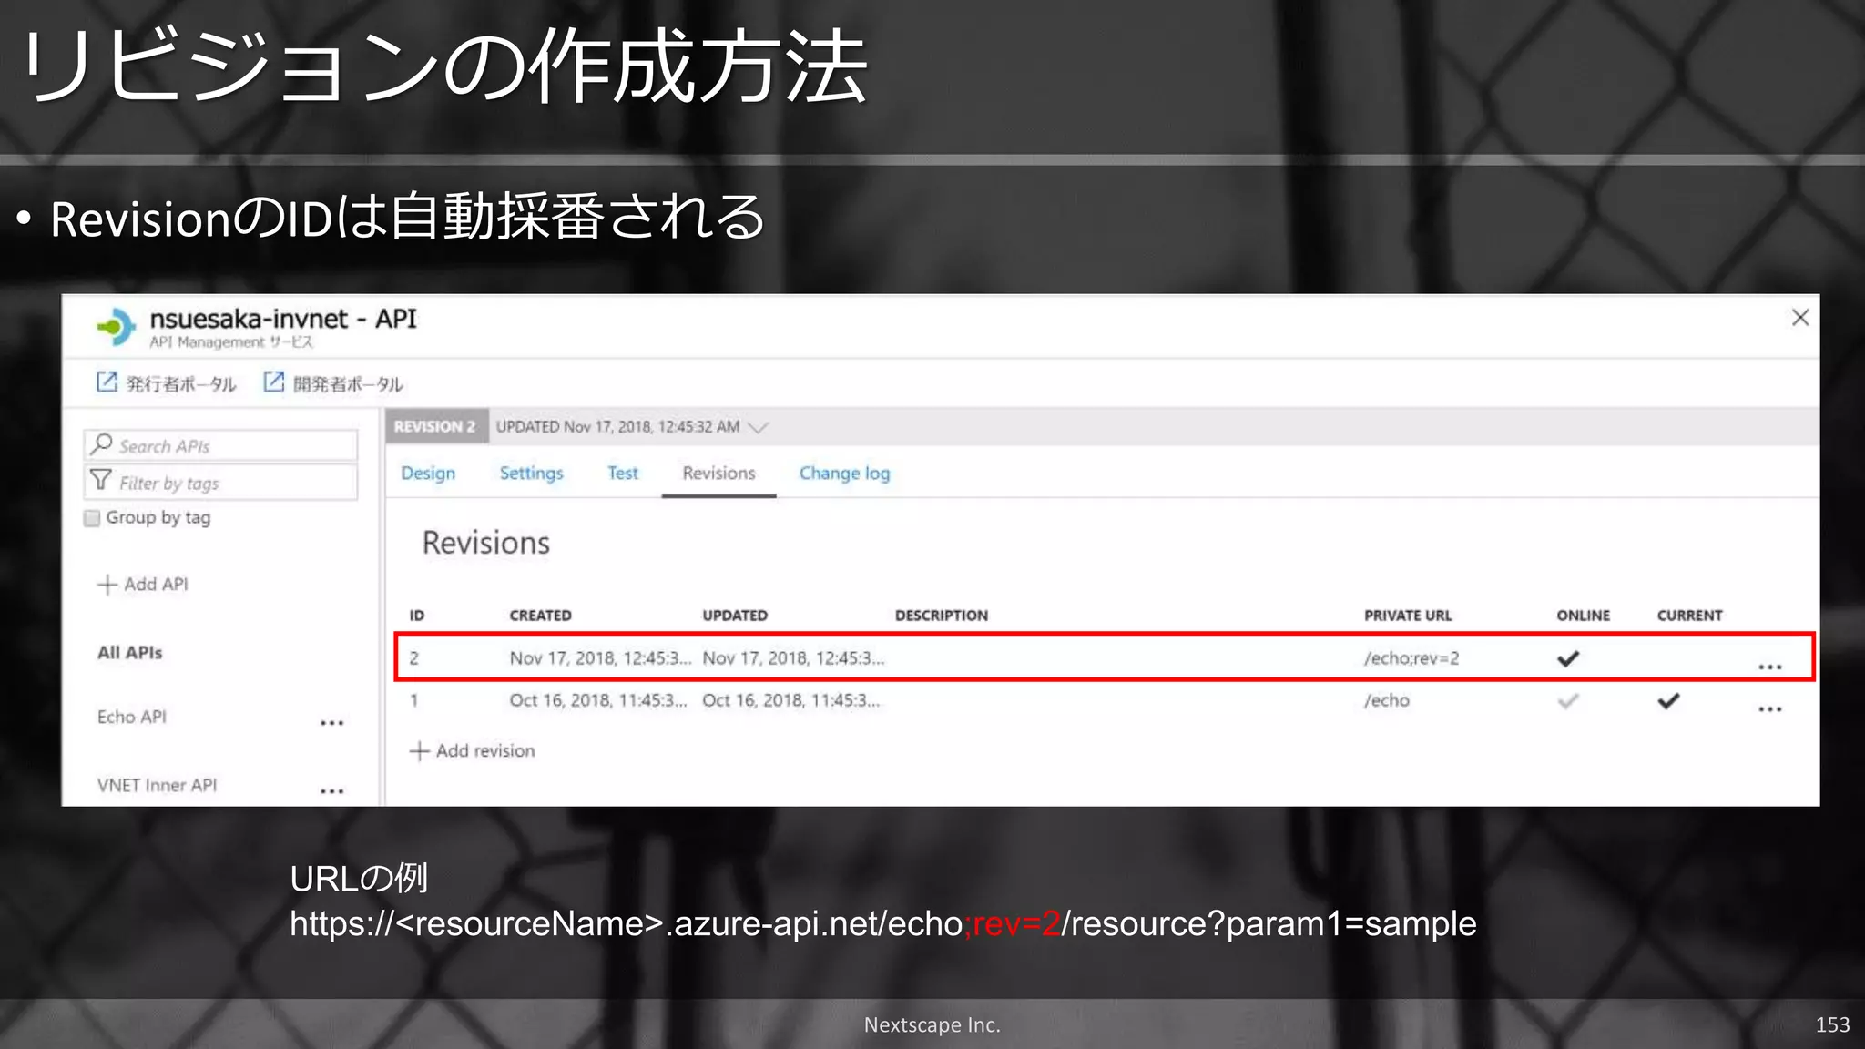Click online checkmark for revision 2
Screen dimensions: 1865x1049
[x=1568, y=658]
